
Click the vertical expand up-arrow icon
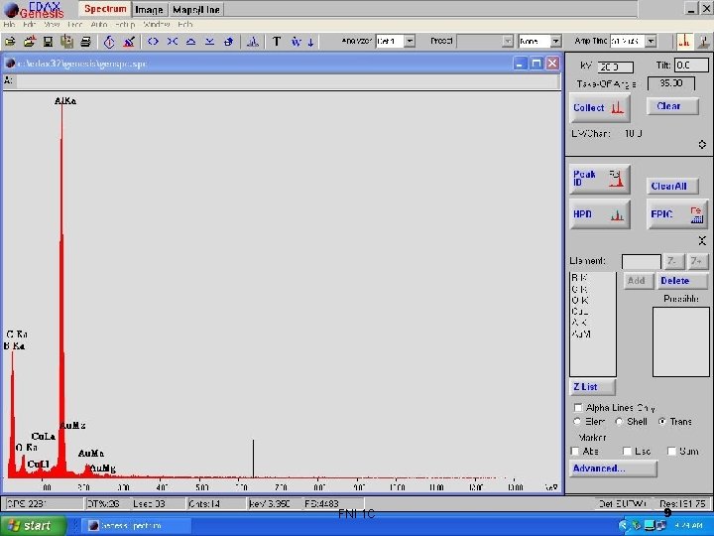[190, 42]
